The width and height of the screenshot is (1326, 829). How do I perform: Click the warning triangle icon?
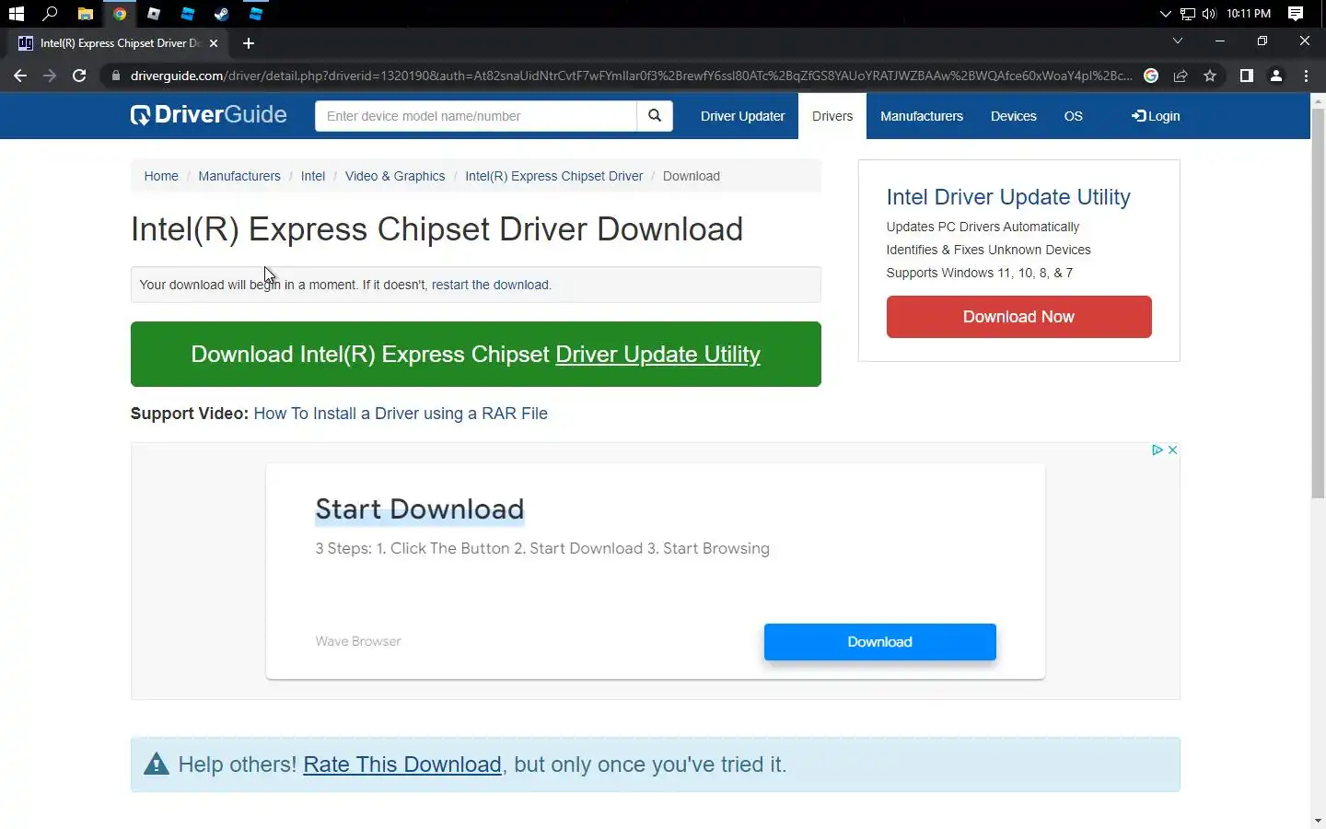[x=157, y=764]
